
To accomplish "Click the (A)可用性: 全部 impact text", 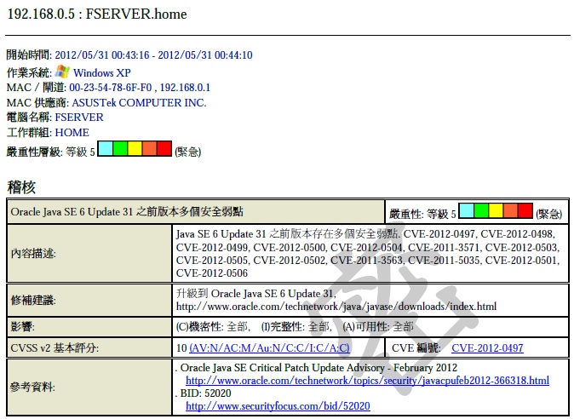I will [377, 326].
